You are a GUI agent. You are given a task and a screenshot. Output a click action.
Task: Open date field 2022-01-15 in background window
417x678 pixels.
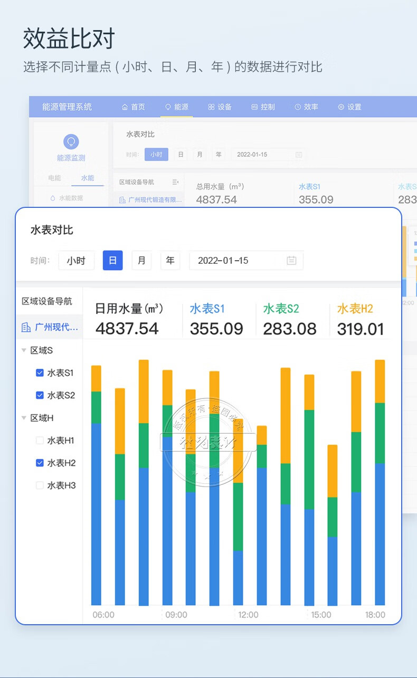click(268, 155)
